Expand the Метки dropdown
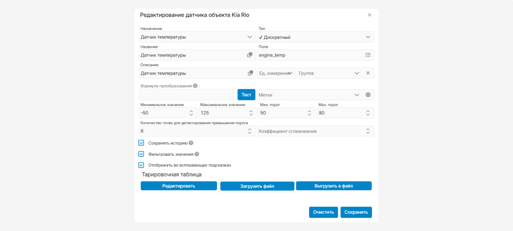 click(357, 95)
